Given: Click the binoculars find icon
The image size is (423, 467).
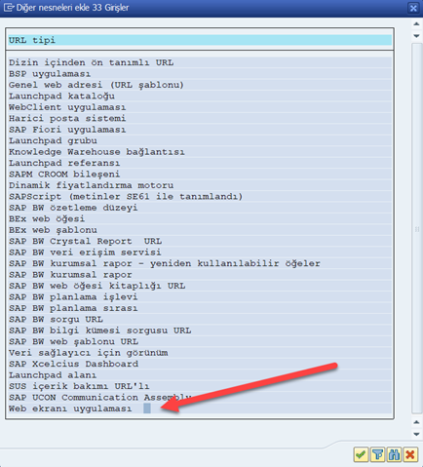Looking at the screenshot, I should [394, 454].
